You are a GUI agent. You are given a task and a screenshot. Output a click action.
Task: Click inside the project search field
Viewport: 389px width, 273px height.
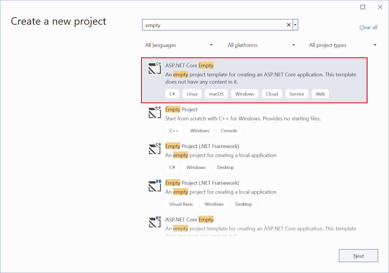click(x=215, y=25)
